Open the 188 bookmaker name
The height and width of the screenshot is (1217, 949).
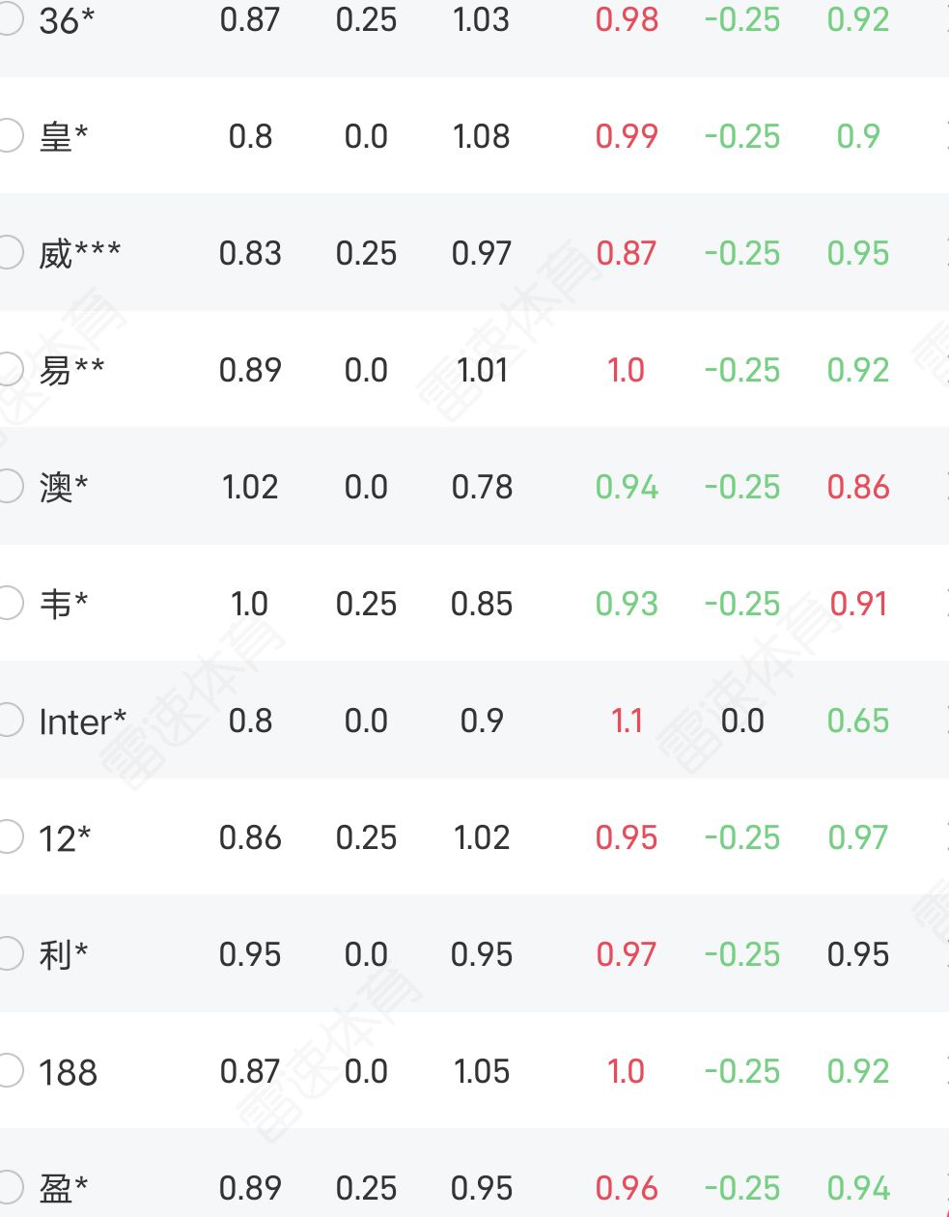[x=68, y=1072]
